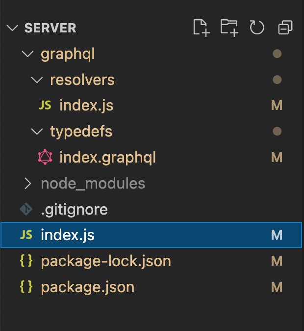Click the New Folder icon
Viewport: 304px width, 331px height.
(228, 28)
